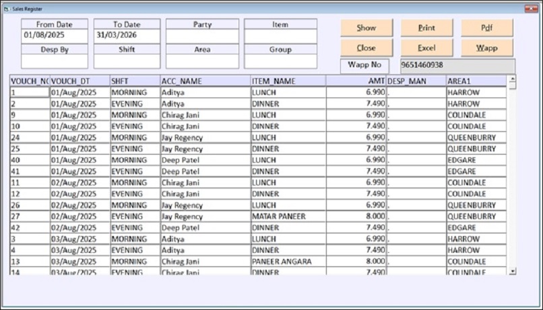543x310 pixels.
Task: Click the DESP_MAN column header
Action: pyautogui.click(x=416, y=81)
